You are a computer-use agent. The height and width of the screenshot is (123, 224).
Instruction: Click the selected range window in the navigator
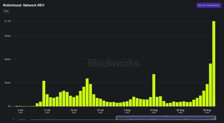[166, 118]
